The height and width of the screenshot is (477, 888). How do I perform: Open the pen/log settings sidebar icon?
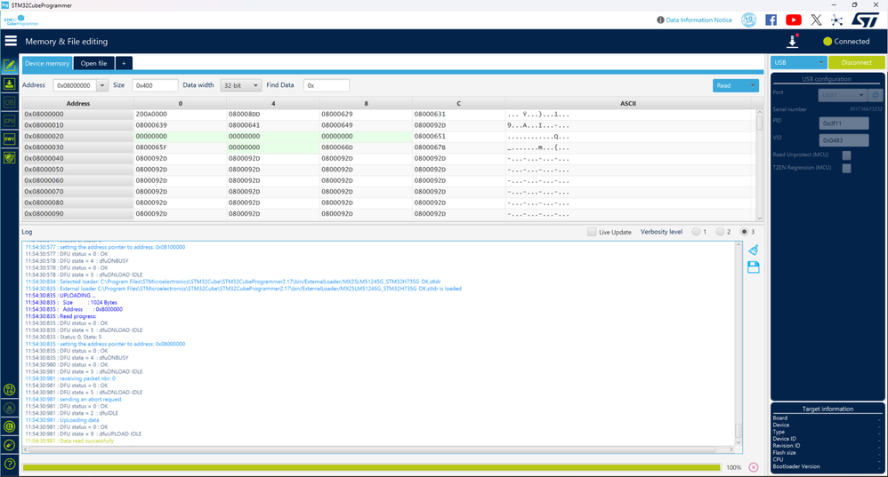tap(10, 445)
